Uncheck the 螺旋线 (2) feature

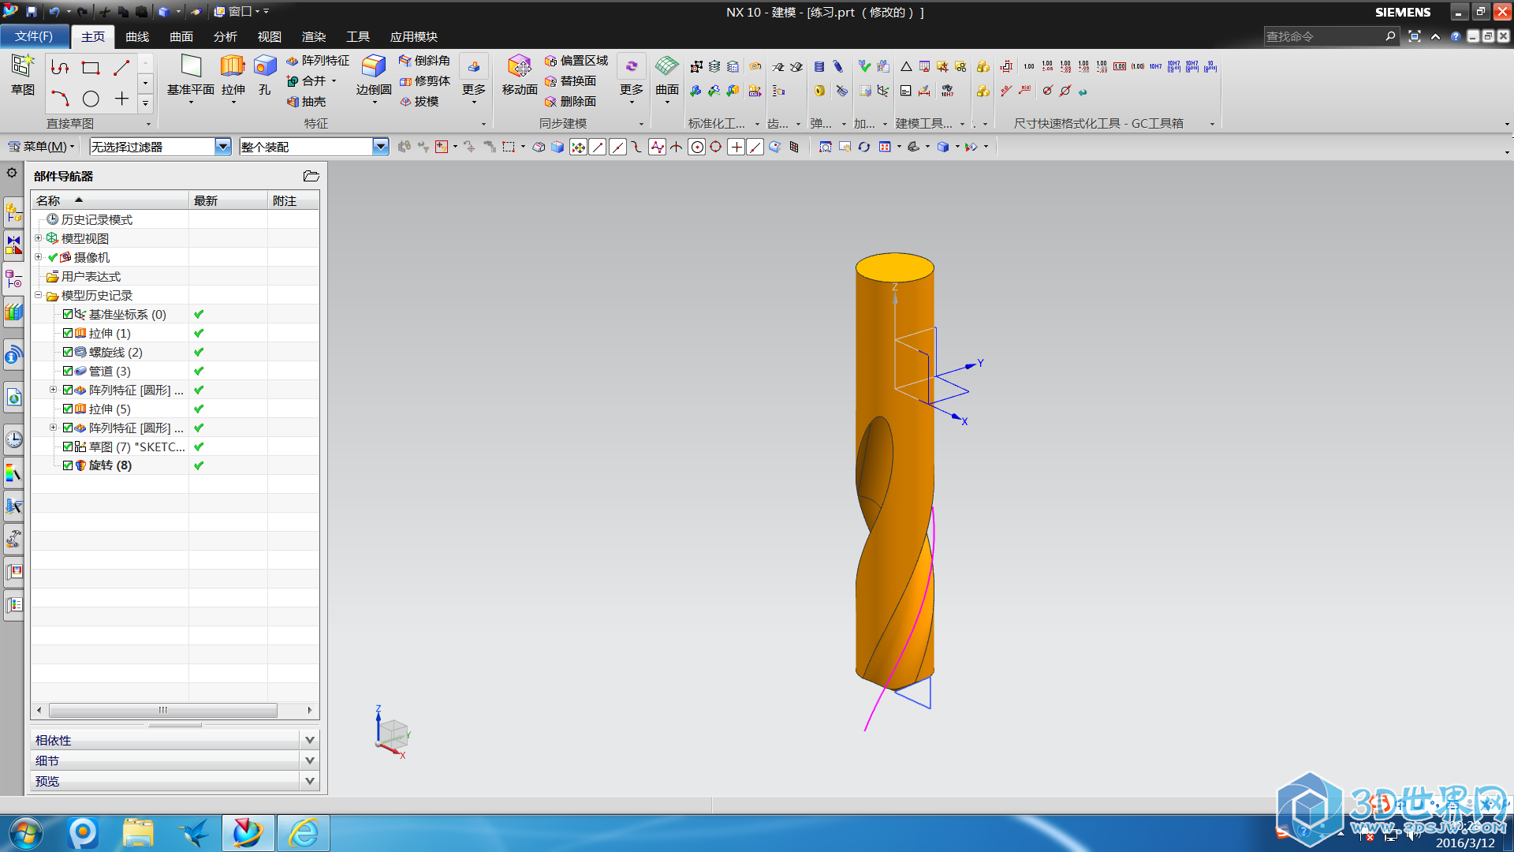(68, 352)
